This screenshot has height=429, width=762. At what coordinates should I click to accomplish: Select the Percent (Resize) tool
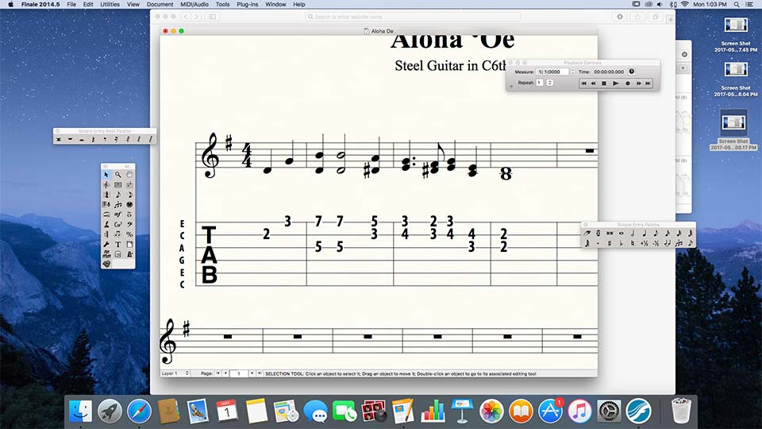click(x=129, y=234)
